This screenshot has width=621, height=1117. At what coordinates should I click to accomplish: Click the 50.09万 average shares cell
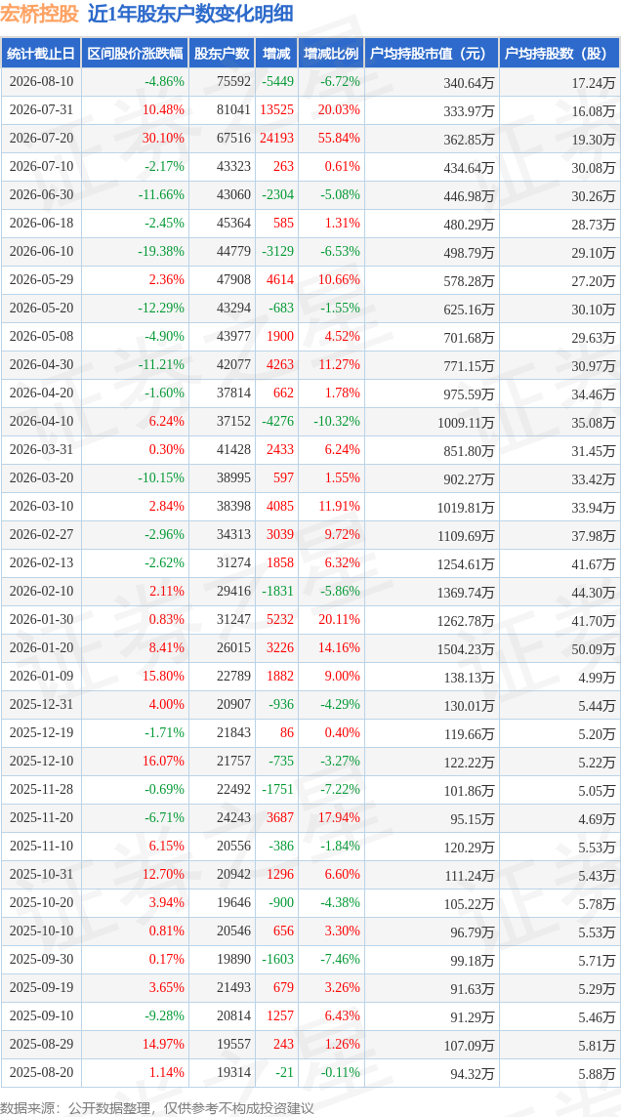tap(594, 649)
